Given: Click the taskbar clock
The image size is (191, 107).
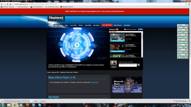Looking at the screenshot, I should click(x=186, y=105).
